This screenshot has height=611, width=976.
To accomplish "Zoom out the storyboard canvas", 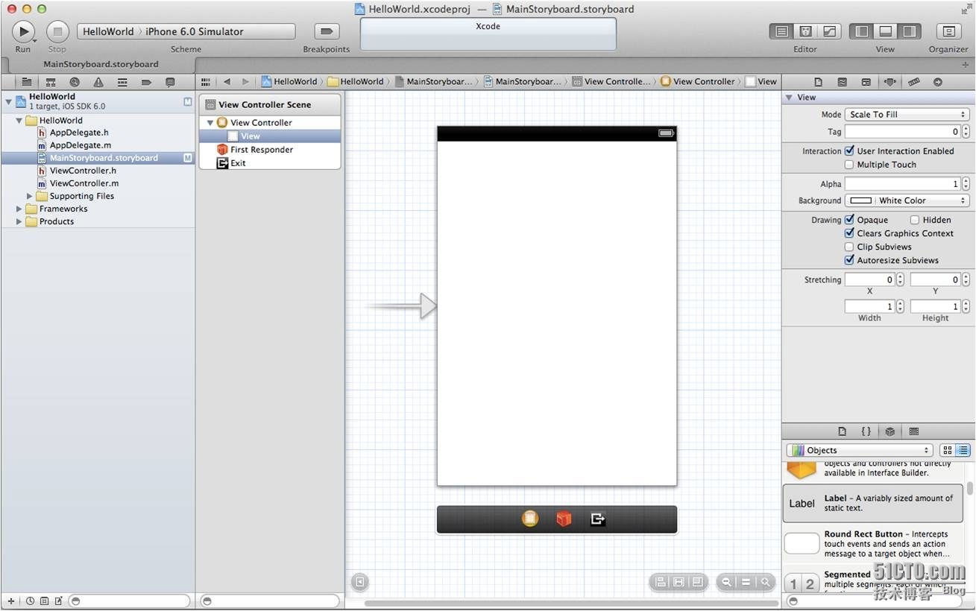I will pos(726,583).
